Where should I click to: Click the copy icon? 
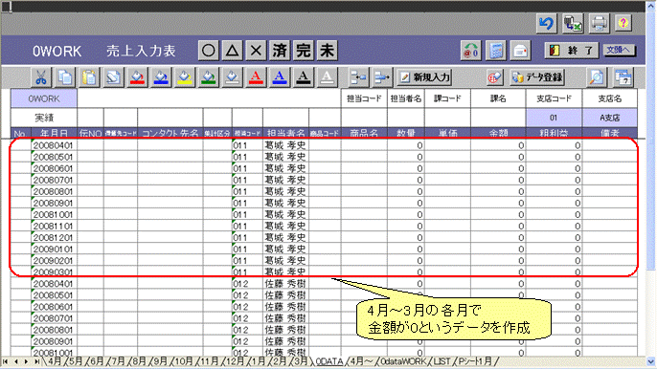click(65, 77)
